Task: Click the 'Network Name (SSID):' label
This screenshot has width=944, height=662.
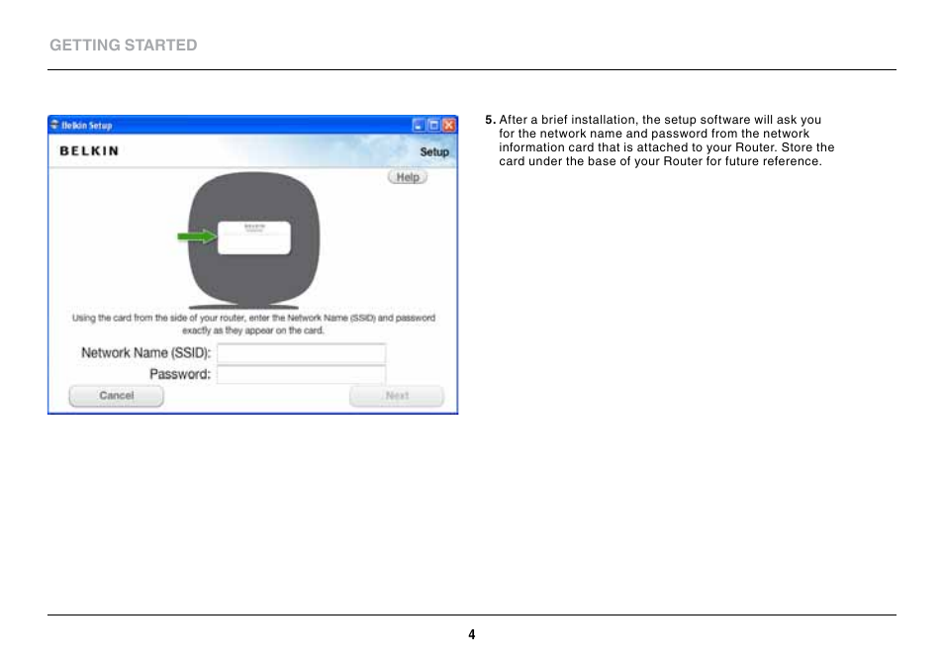Action: pos(146,352)
